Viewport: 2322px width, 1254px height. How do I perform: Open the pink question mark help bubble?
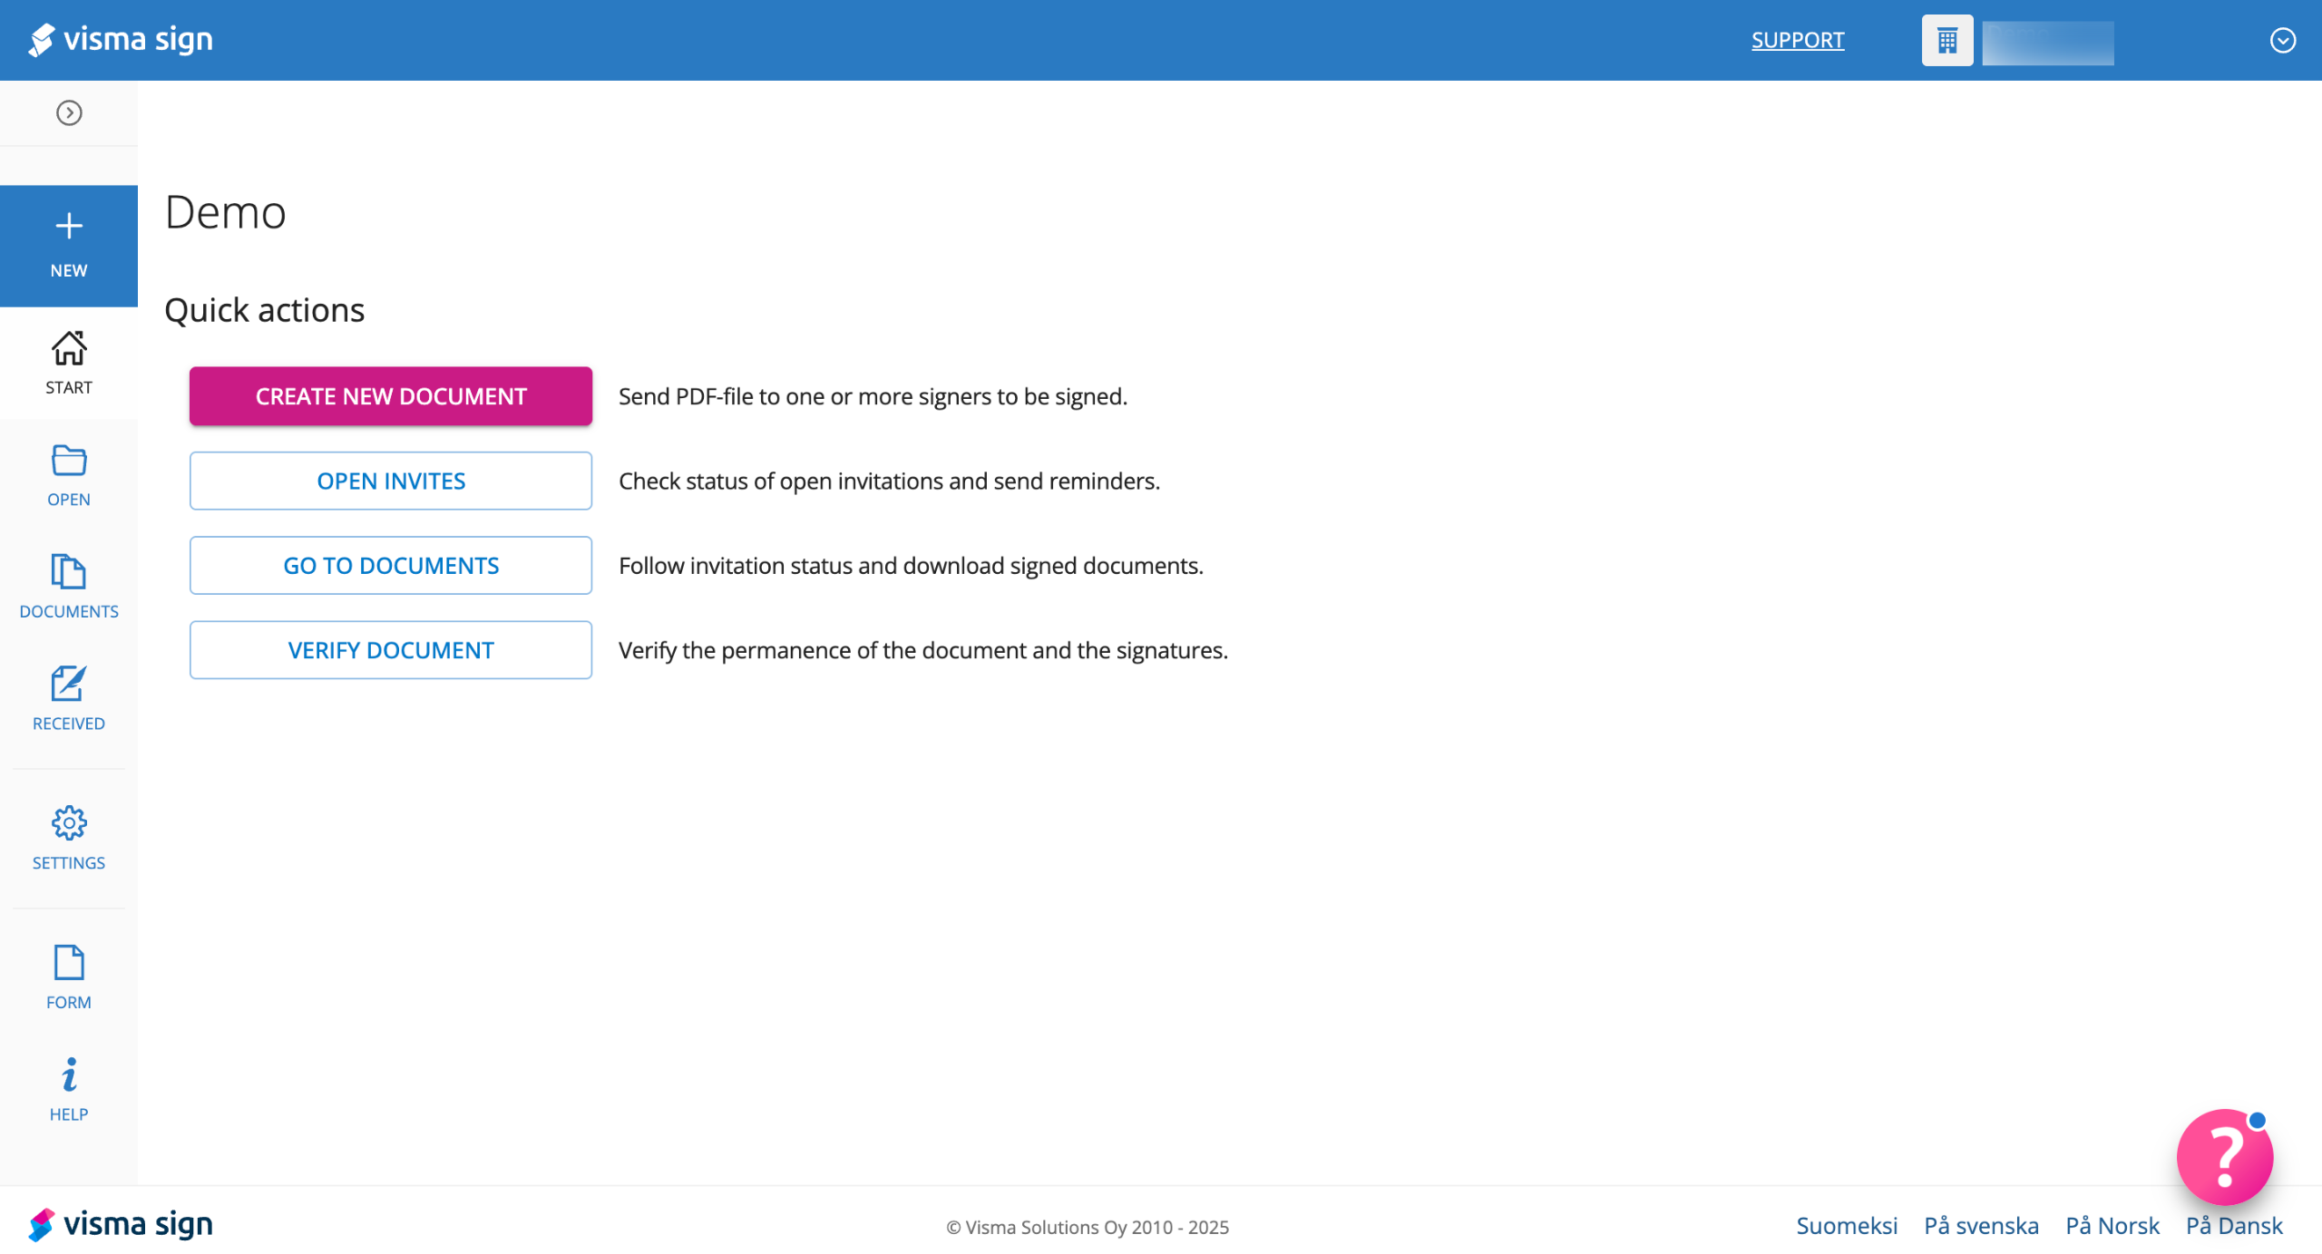click(2224, 1156)
